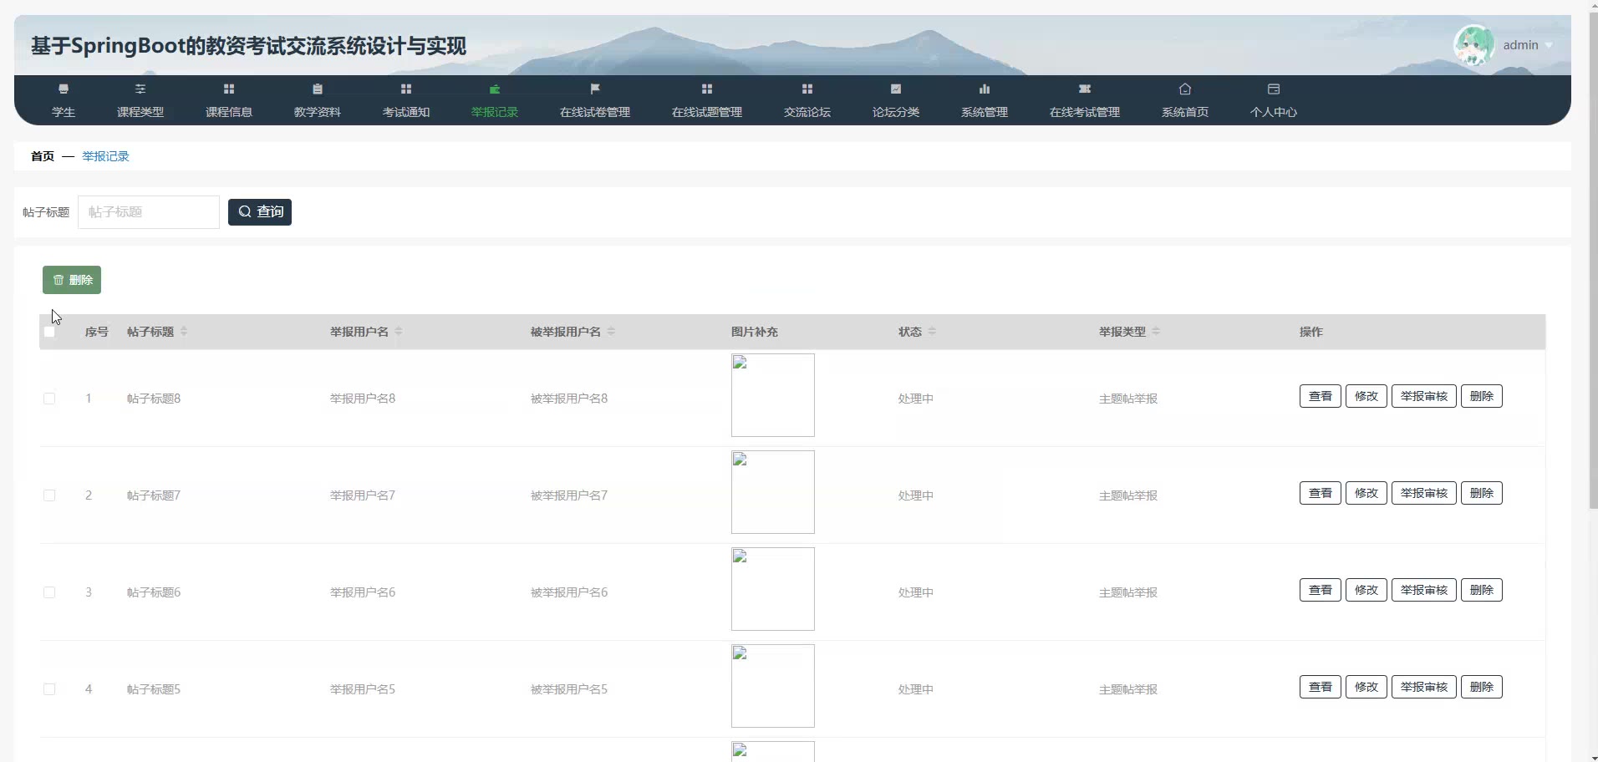This screenshot has height=762, width=1598.
Task: Check the checkbox for row 帖子标题8
Action: point(49,399)
